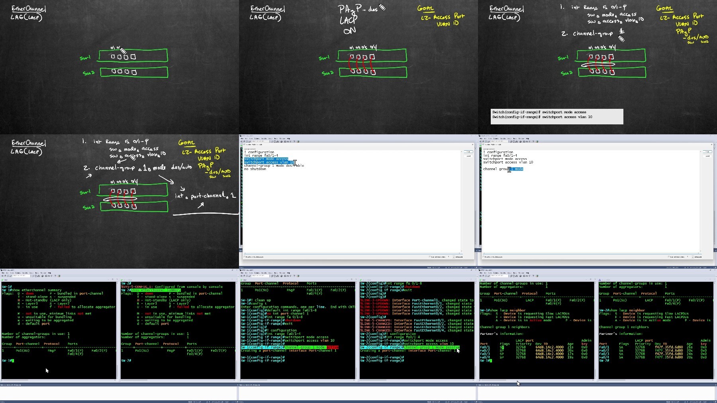Click the '21s' age value for Fa0/1

coord(570,347)
